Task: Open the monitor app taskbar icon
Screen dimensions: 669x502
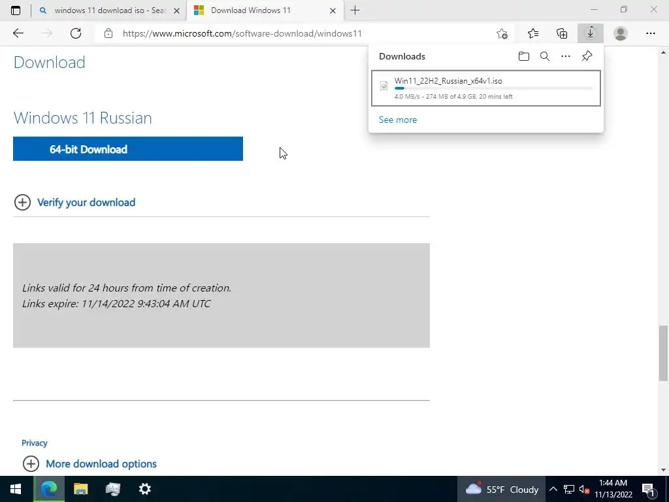Action: 112,489
